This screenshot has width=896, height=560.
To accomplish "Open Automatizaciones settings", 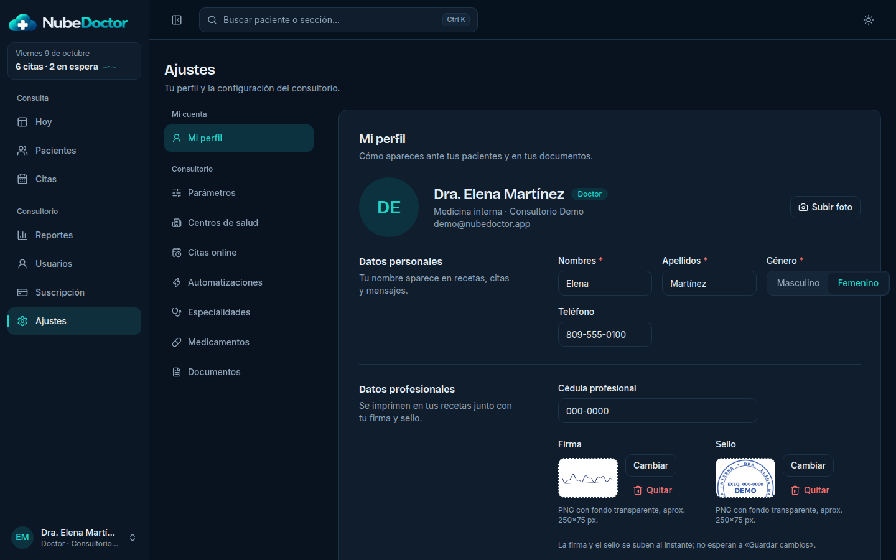I will 239,282.
